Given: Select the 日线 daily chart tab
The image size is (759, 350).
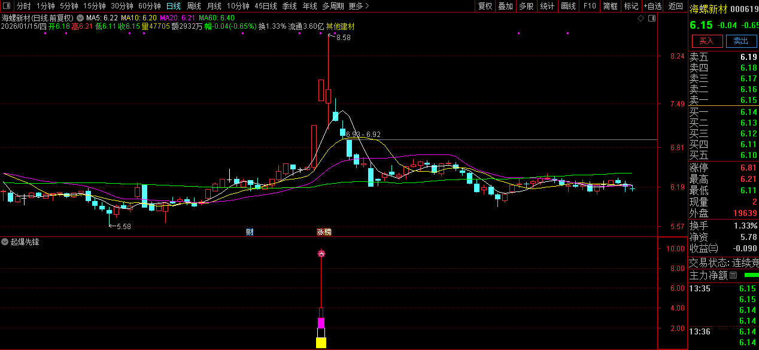Looking at the screenshot, I should pyautogui.click(x=173, y=6).
